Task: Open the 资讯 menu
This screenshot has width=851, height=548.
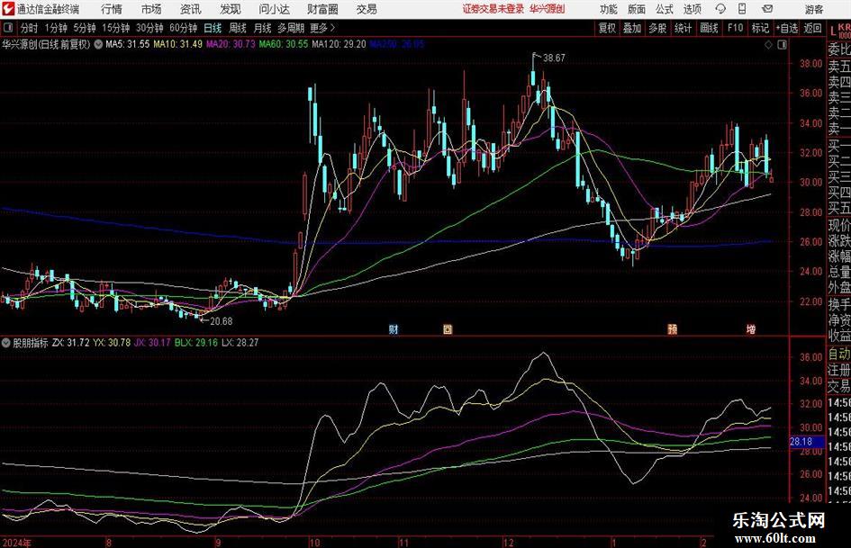Action: (x=191, y=9)
